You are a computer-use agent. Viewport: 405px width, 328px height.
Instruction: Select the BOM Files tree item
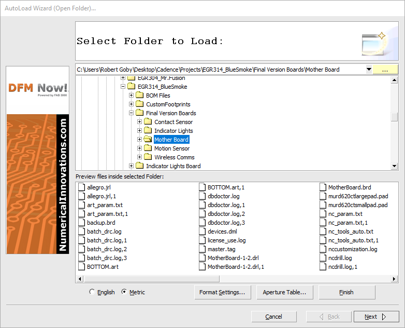158,95
